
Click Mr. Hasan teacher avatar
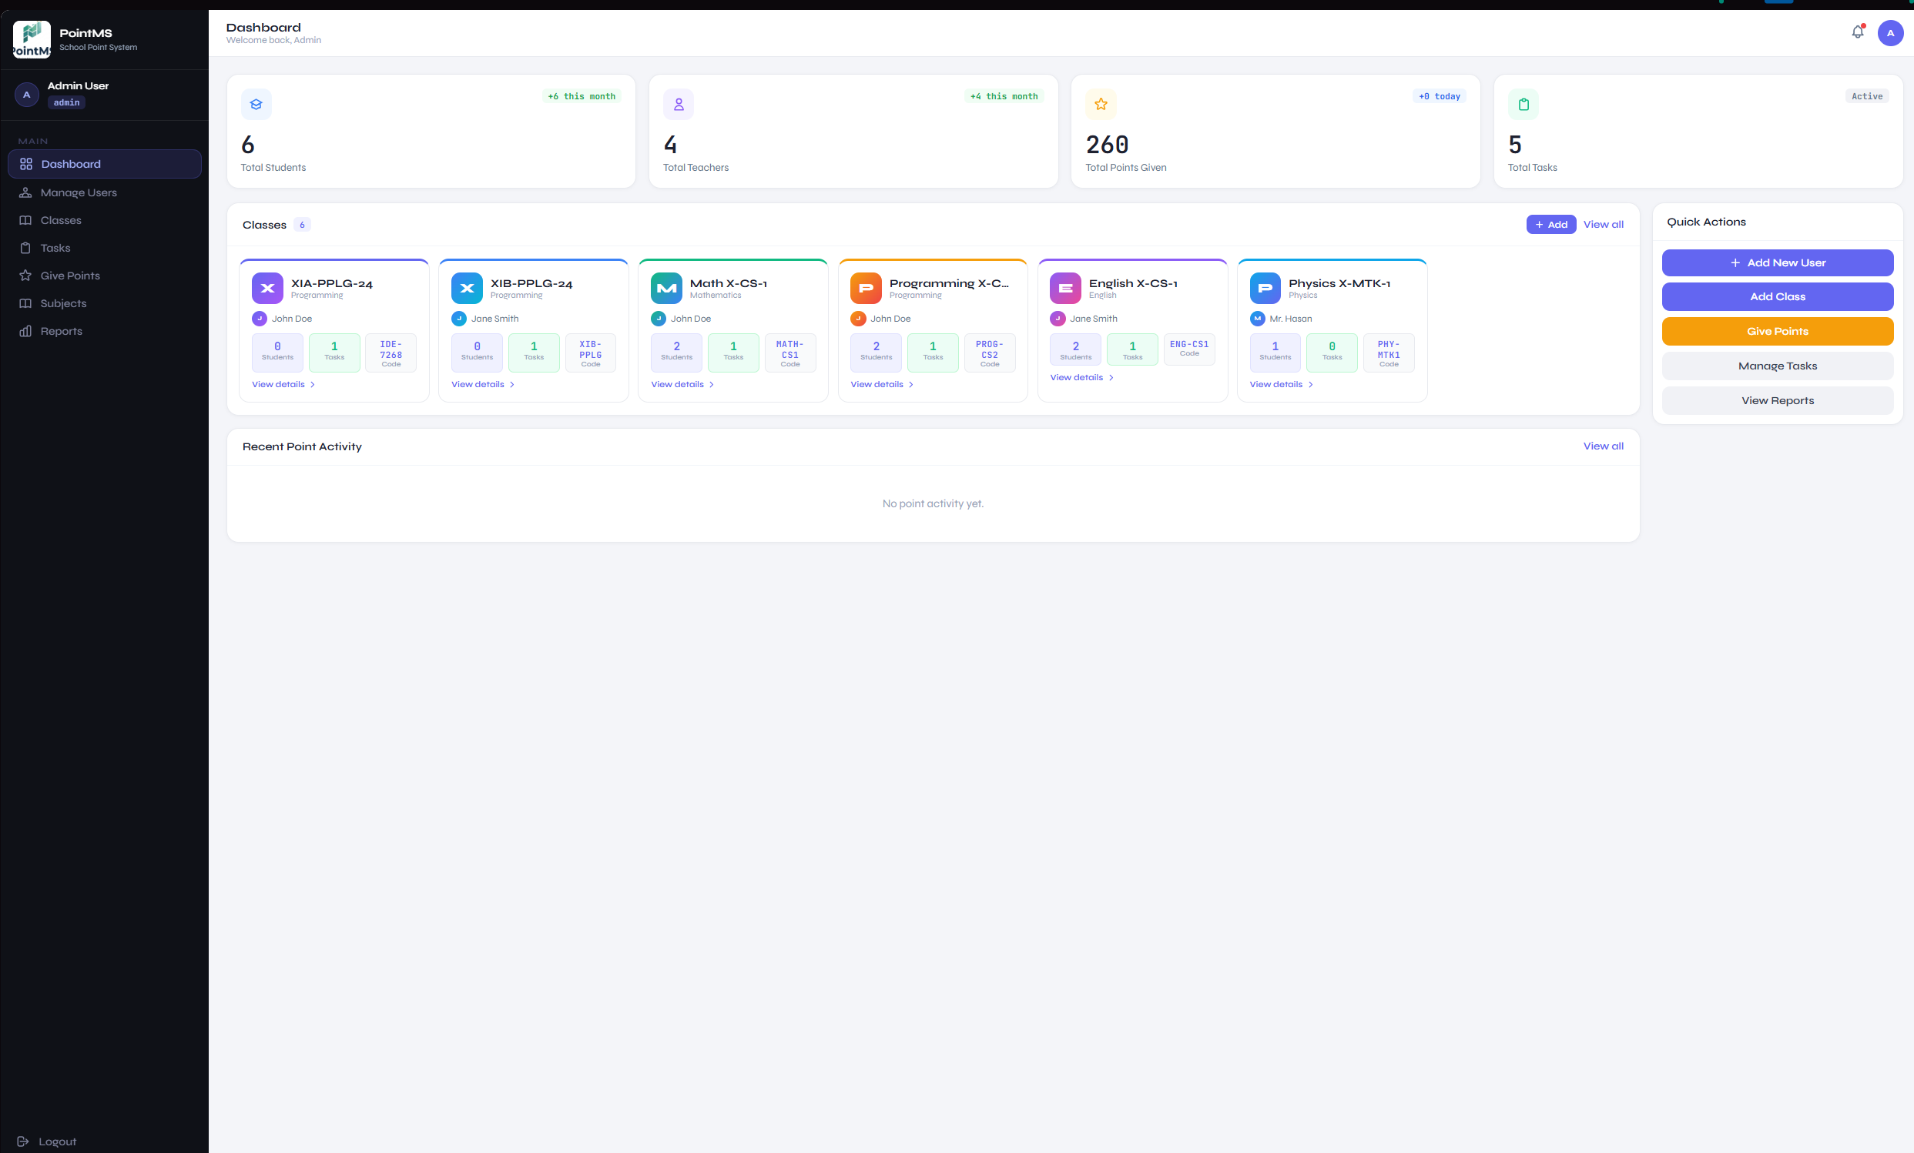click(1258, 319)
